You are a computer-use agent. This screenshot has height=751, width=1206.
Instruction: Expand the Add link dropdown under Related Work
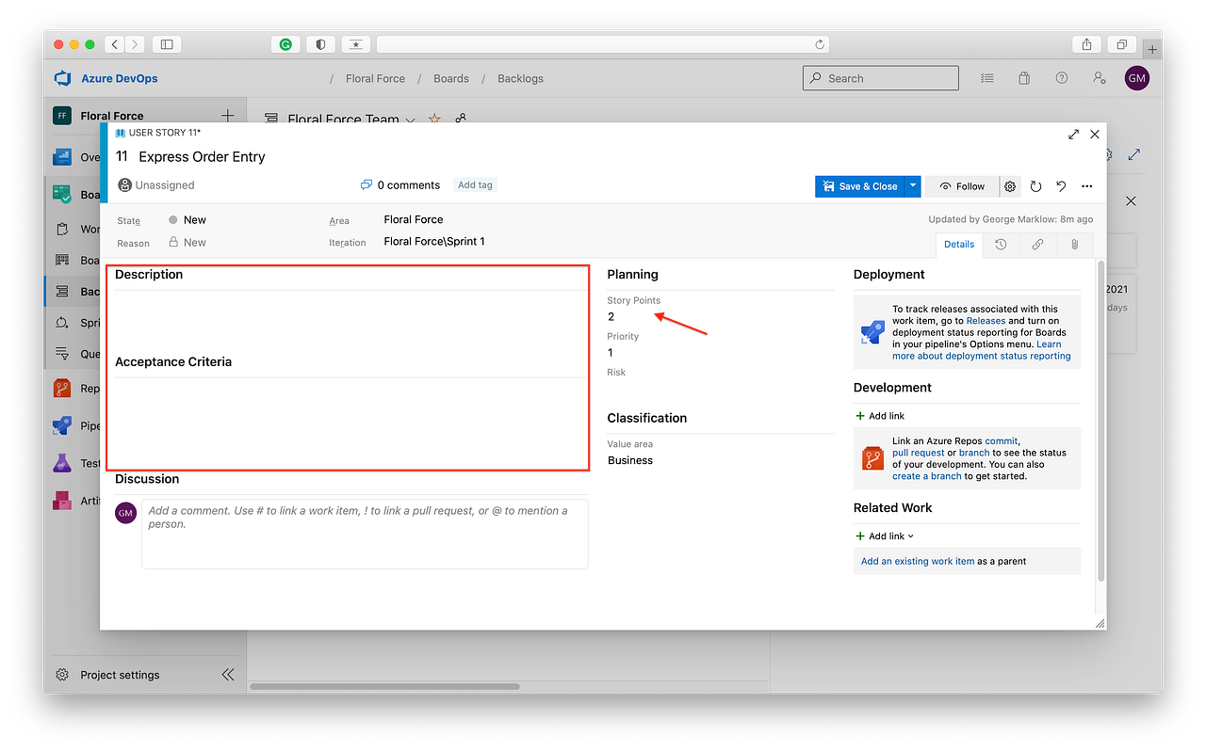884,535
